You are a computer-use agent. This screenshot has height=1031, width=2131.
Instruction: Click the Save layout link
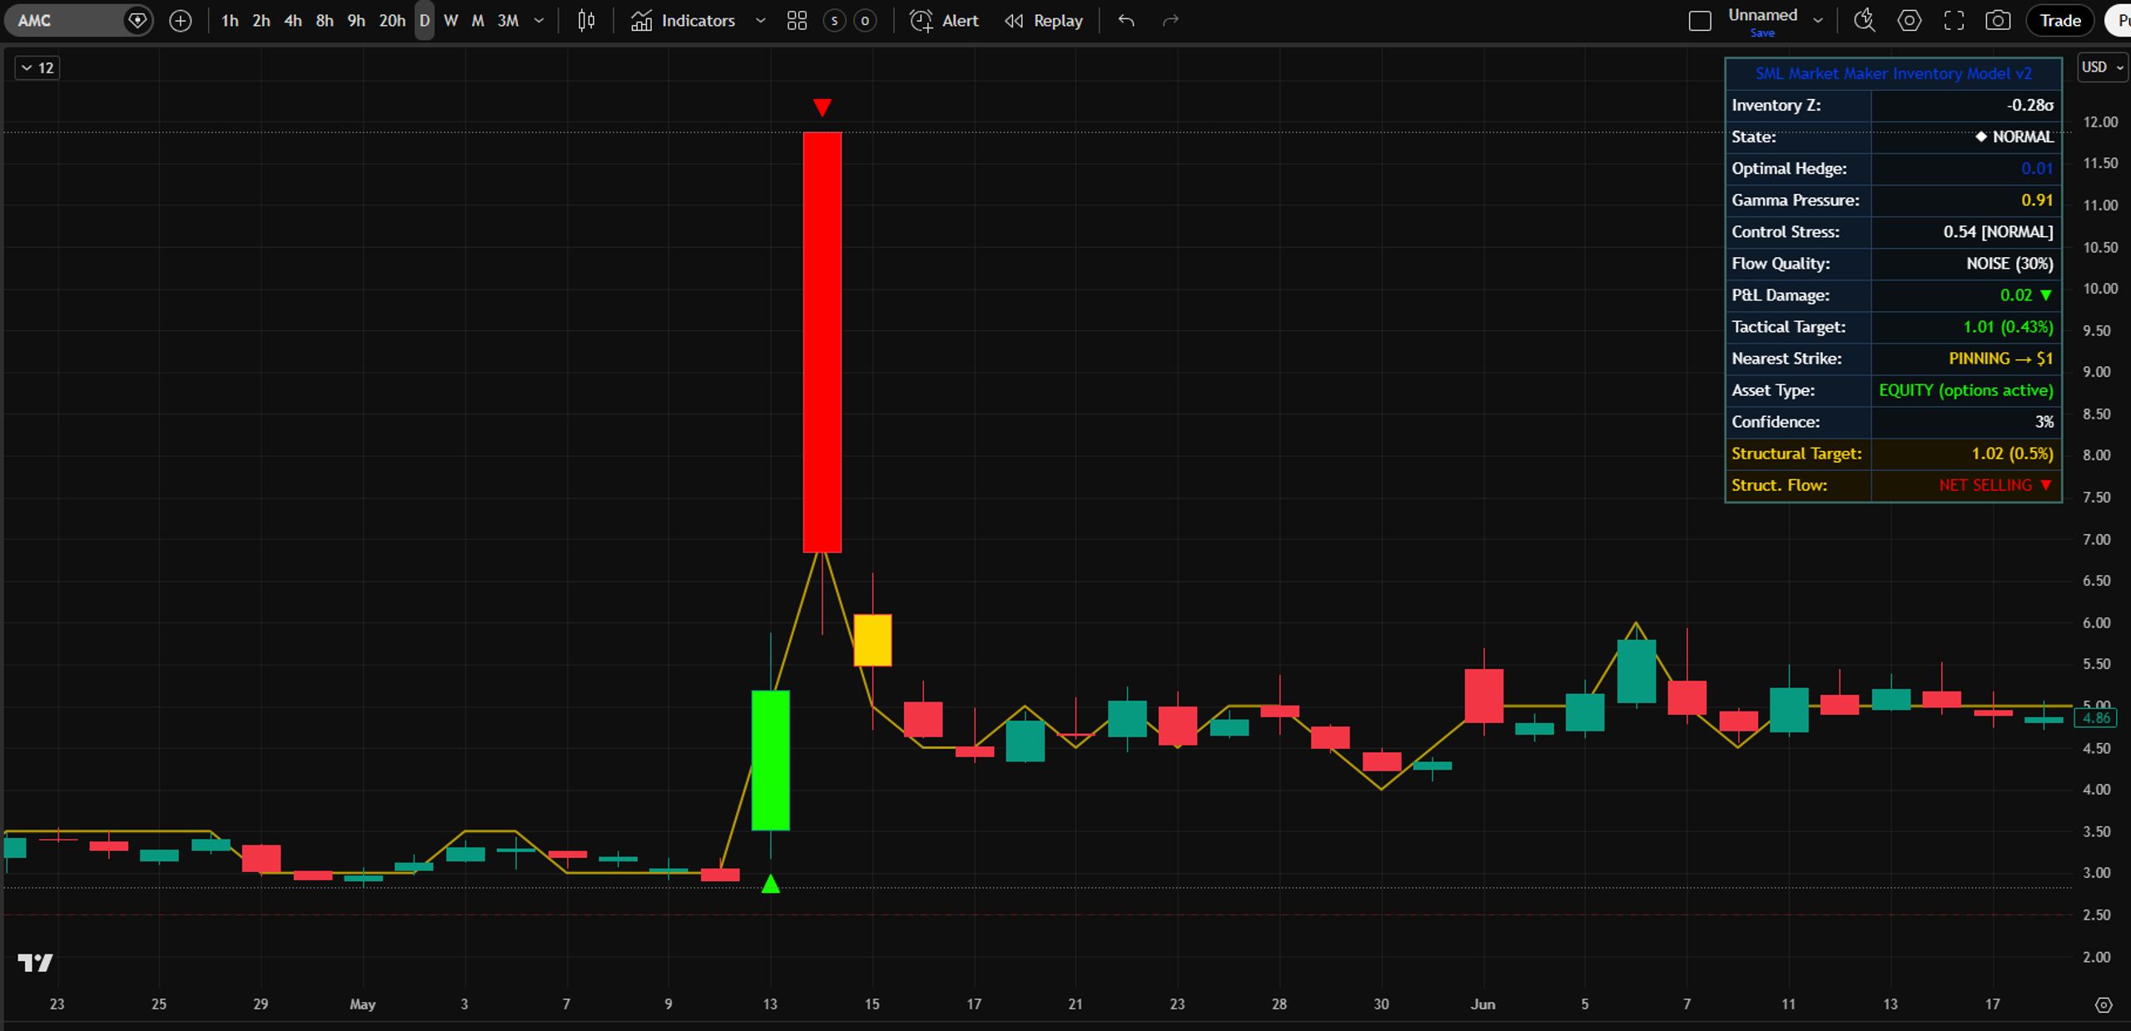pyautogui.click(x=1762, y=33)
